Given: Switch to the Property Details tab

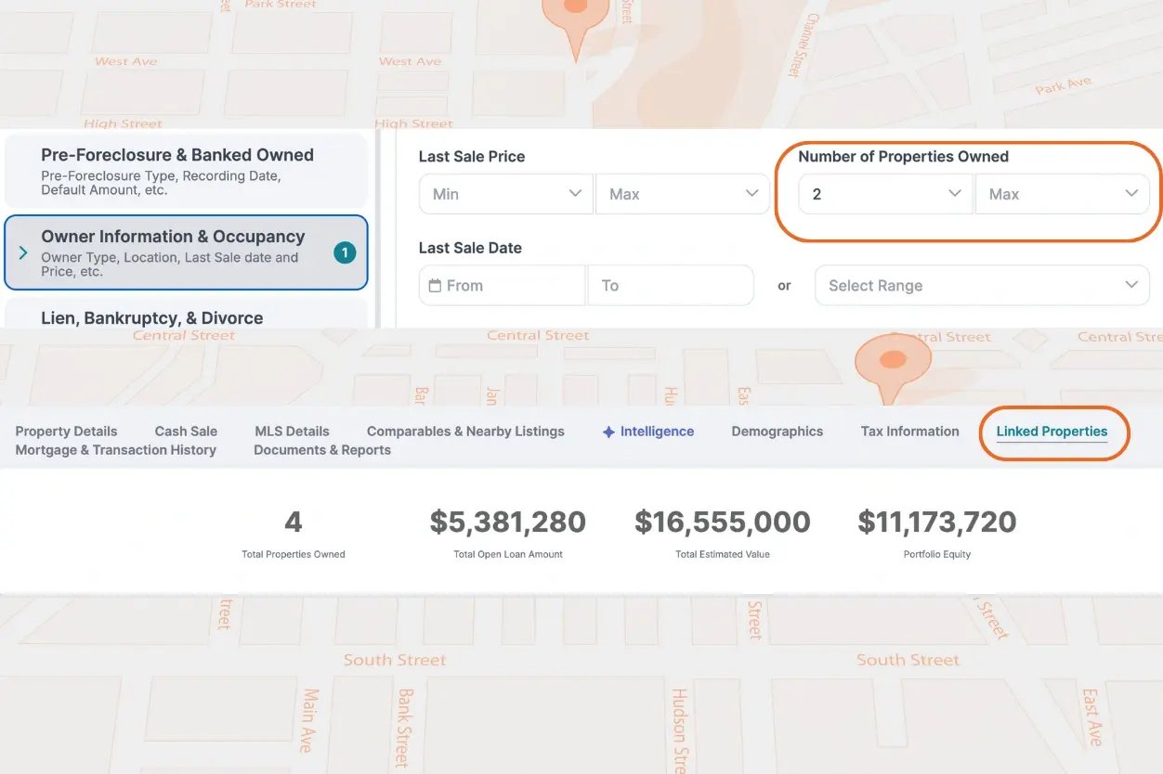Looking at the screenshot, I should [66, 431].
